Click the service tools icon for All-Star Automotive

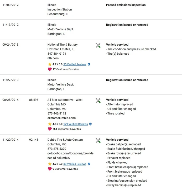tap(98, 101)
